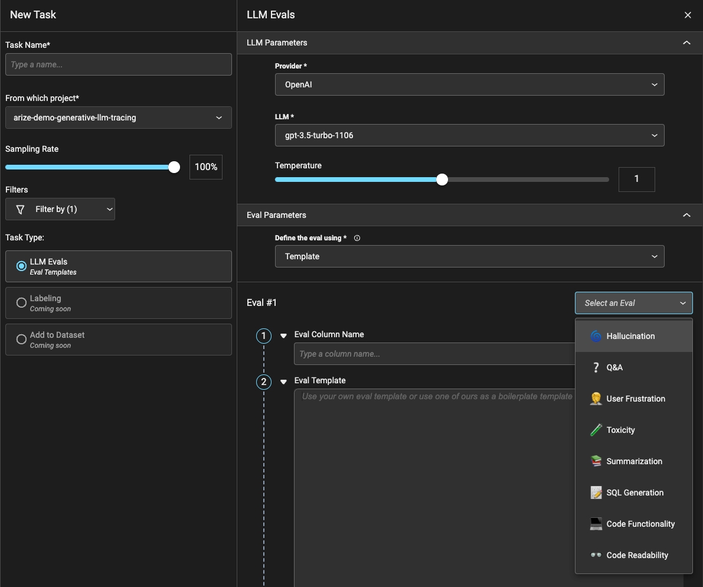
Task: Click the Temperature slider handle
Action: [x=442, y=180]
